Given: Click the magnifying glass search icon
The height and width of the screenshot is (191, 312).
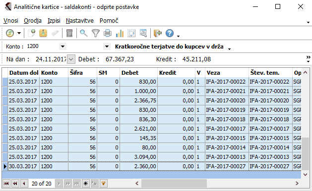Looking at the screenshot, I should click(x=83, y=33).
